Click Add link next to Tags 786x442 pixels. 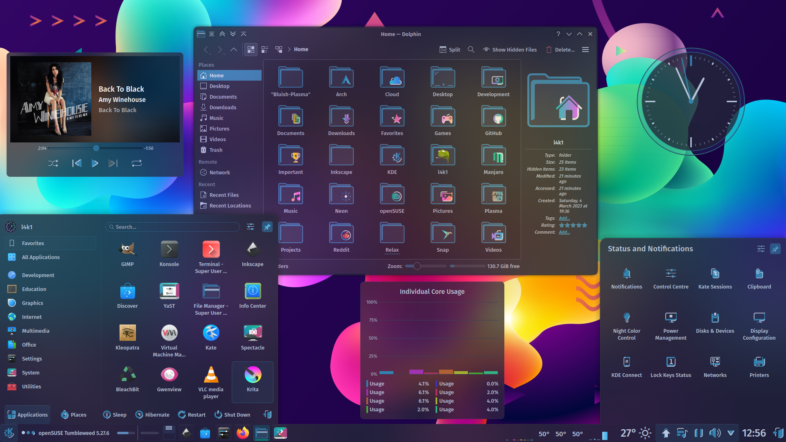(564, 218)
